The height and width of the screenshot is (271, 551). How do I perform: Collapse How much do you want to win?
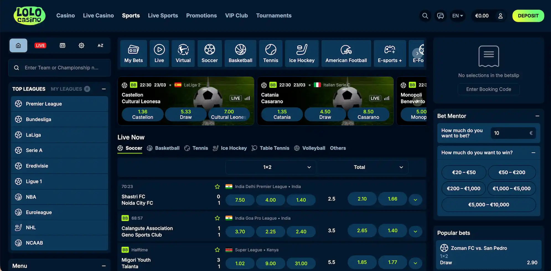(533, 153)
